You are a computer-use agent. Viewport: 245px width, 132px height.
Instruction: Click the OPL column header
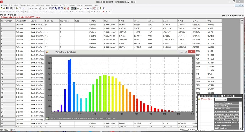click(x=214, y=21)
